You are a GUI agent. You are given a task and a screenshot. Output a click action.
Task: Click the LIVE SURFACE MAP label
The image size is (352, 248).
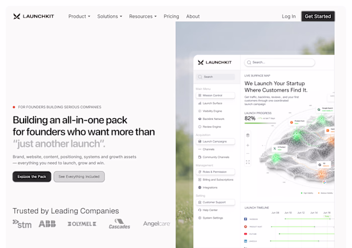(257, 75)
